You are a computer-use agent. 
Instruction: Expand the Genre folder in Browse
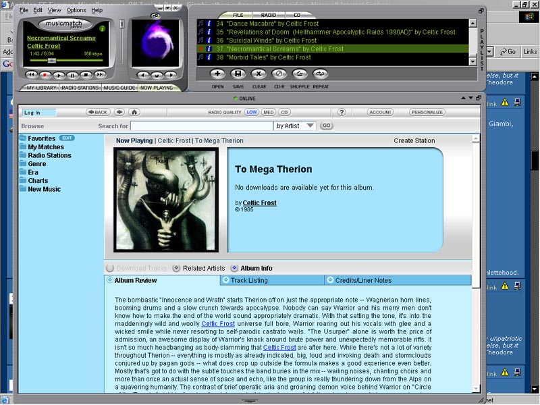tap(36, 164)
